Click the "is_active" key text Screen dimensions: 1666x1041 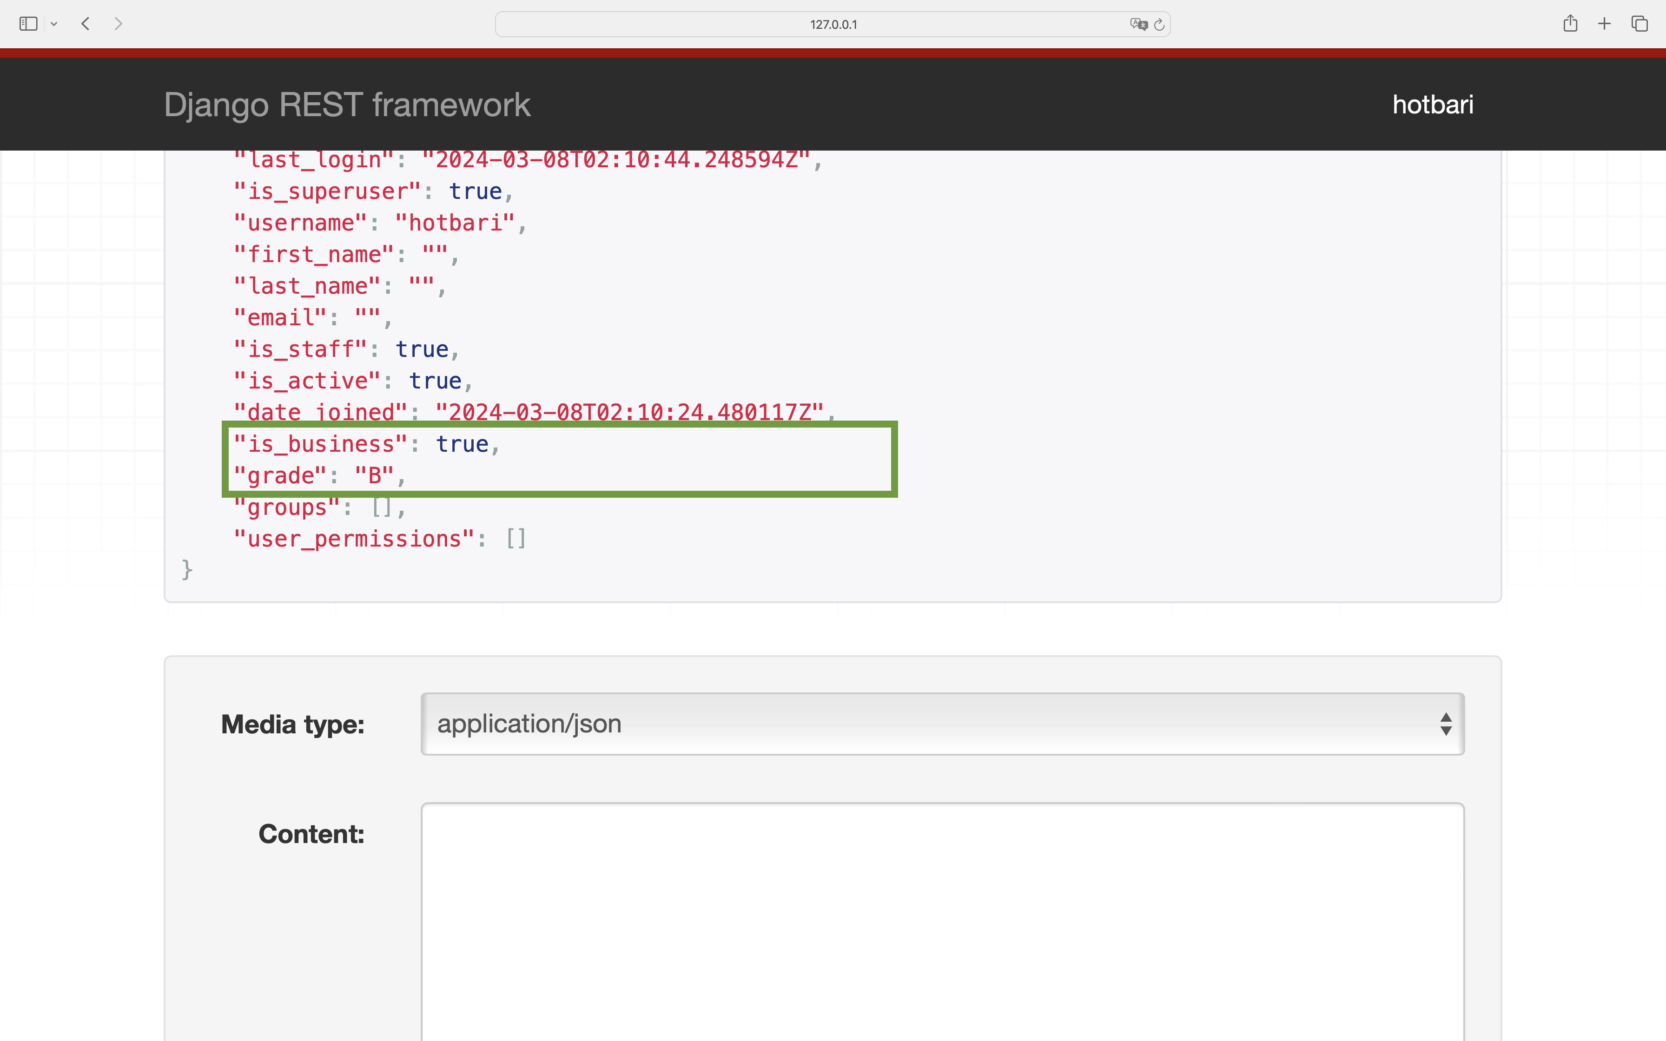pos(307,381)
